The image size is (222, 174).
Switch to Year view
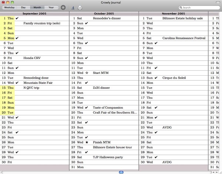51,7
